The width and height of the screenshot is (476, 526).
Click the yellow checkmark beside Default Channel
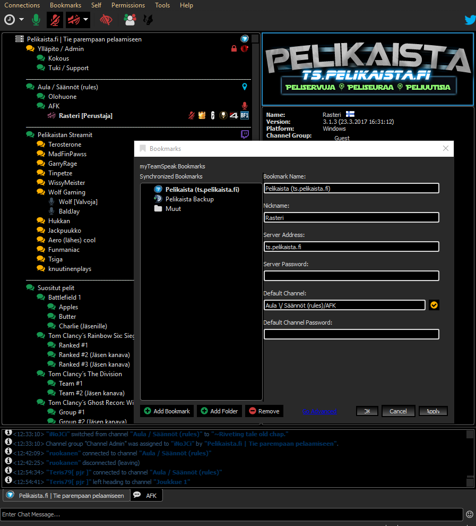434,306
